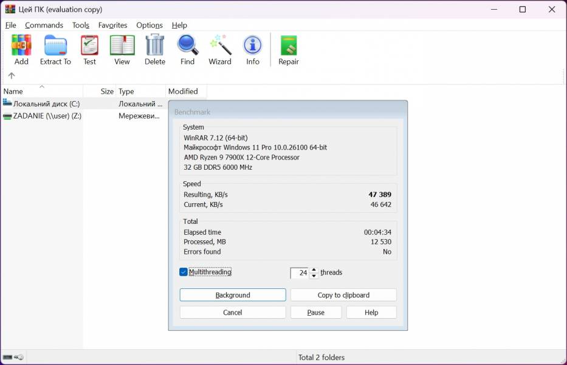Click the Add archive toolbar icon
Image resolution: width=567 pixels, height=365 pixels.
(21, 46)
